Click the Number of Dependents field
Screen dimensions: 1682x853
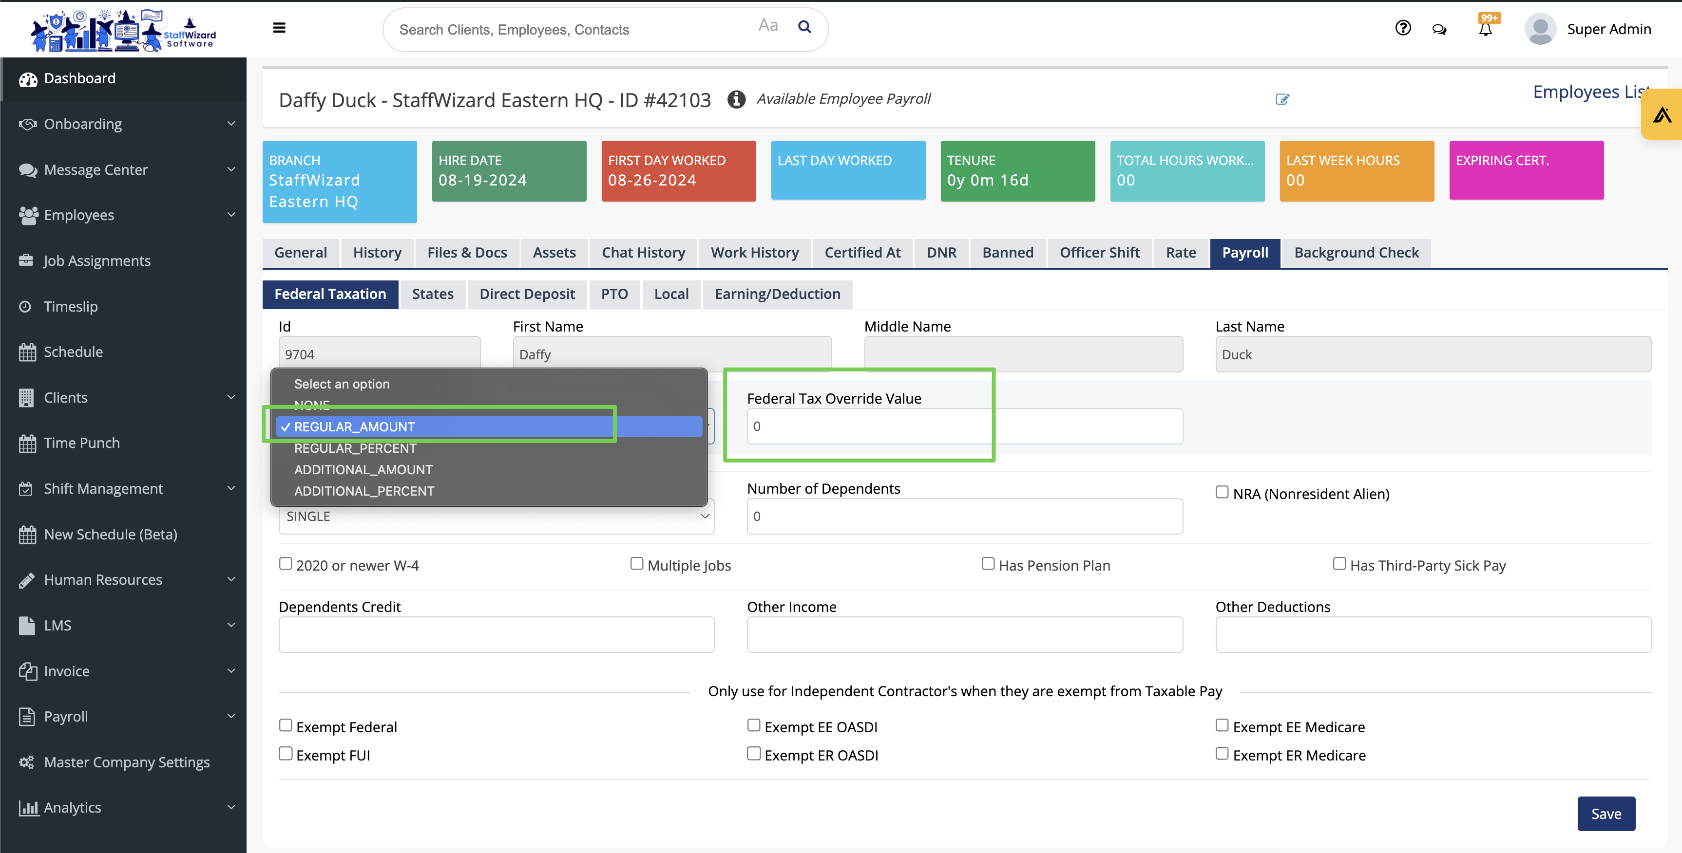pos(964,517)
